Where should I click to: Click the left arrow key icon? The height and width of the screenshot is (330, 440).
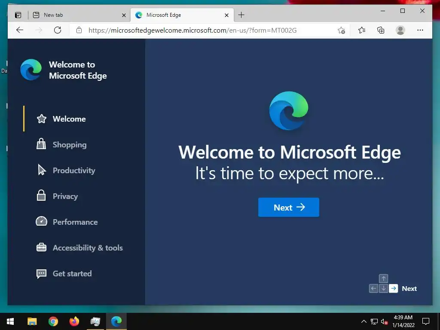click(373, 288)
